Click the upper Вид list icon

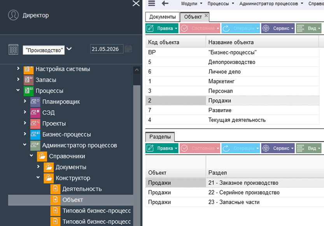(300, 28)
